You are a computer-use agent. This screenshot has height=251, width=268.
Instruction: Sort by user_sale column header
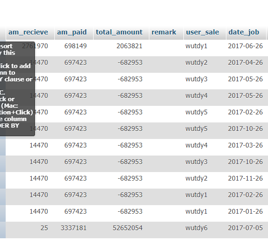(x=202, y=32)
